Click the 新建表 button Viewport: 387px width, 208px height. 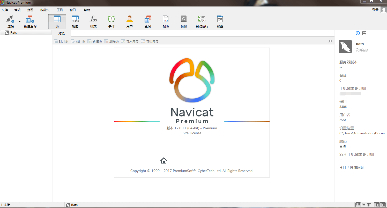[95, 41]
